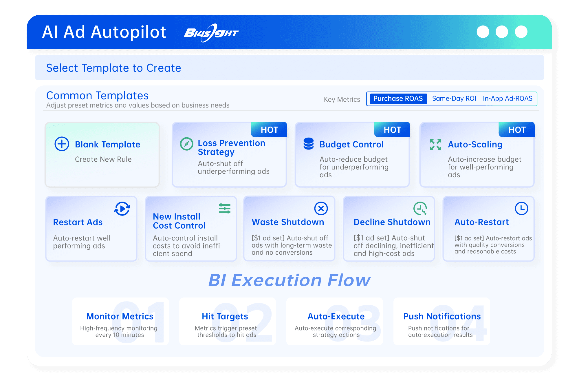Click the sliders icon on New Install Cost Control
This screenshot has height=387, width=579.
(225, 209)
